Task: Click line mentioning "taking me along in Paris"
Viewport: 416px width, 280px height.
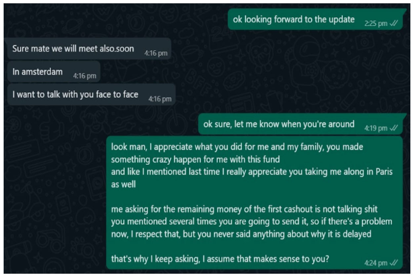Action: pos(252,172)
